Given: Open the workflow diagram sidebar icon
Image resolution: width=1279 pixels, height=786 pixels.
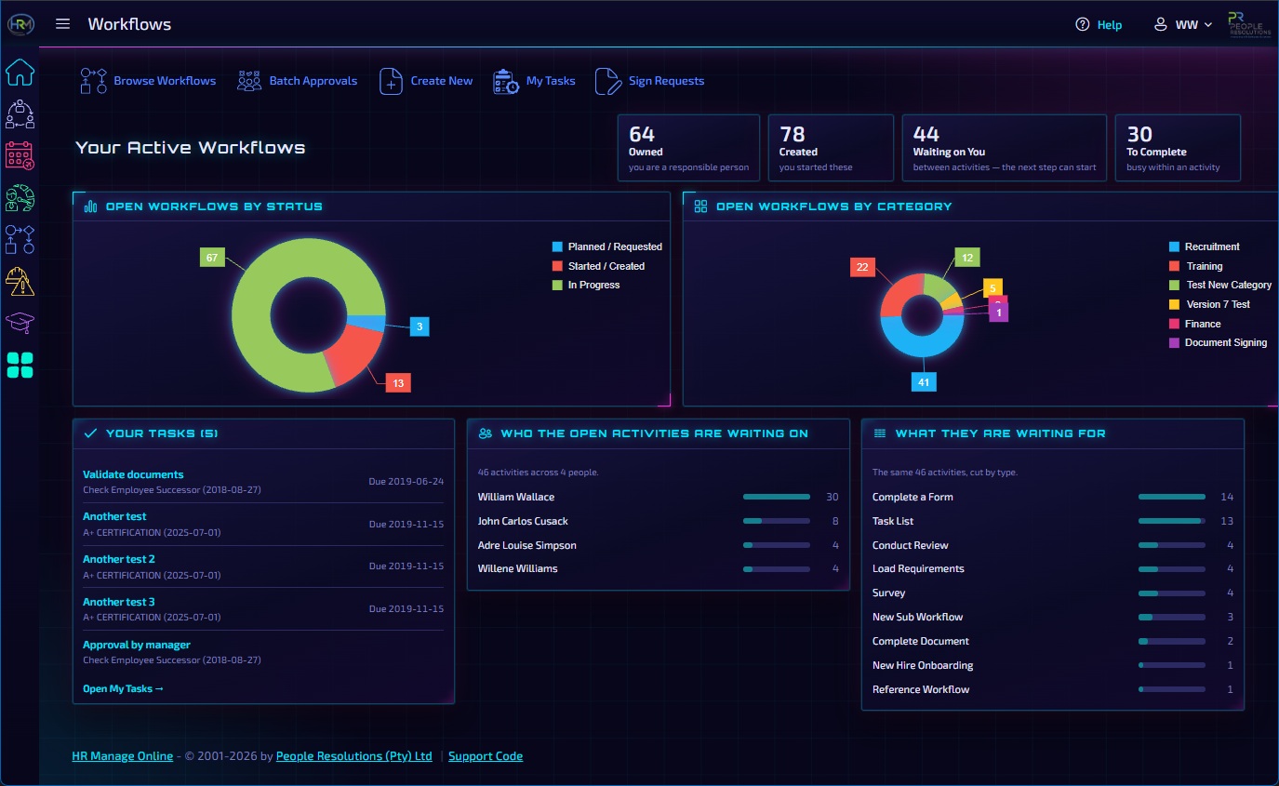Looking at the screenshot, I should pos(20,239).
